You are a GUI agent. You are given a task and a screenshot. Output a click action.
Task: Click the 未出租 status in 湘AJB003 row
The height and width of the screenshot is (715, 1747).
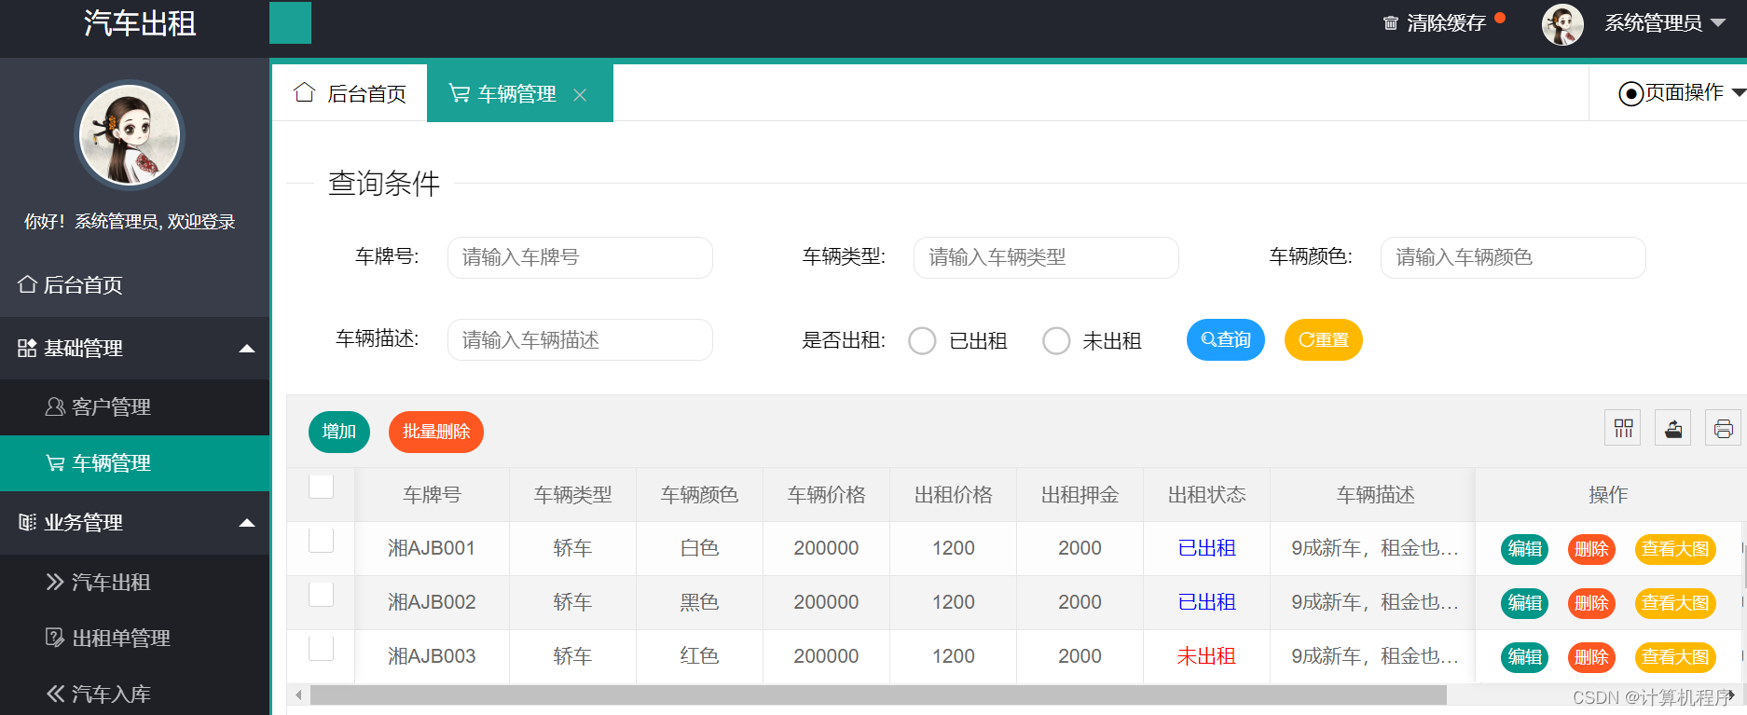click(x=1206, y=656)
